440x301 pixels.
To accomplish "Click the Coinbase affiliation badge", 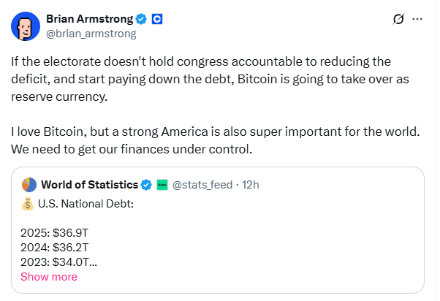I will 156,19.
